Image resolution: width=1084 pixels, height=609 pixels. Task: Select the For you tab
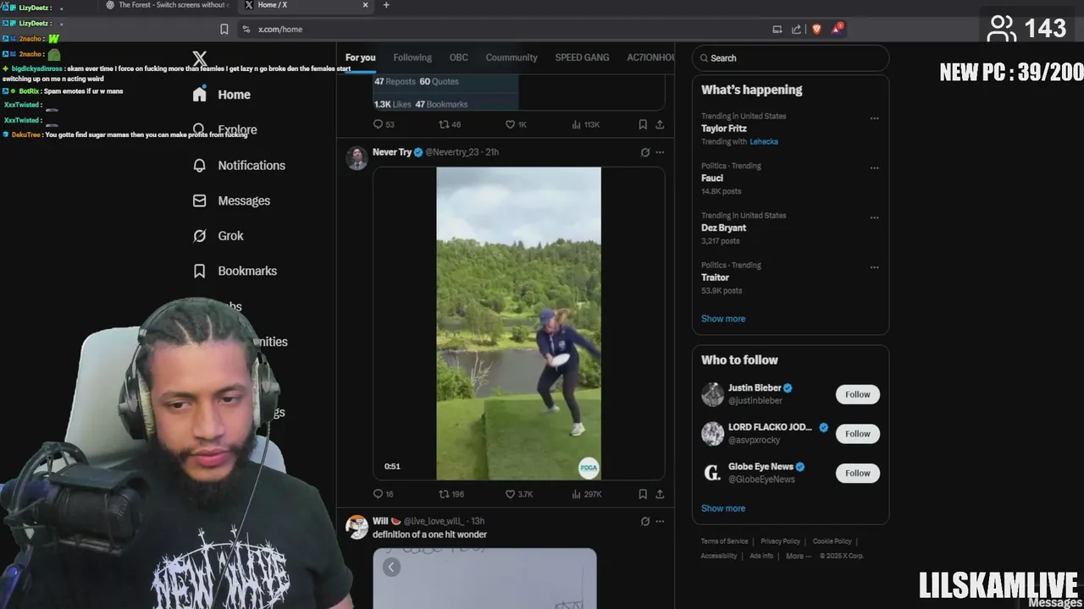click(360, 58)
